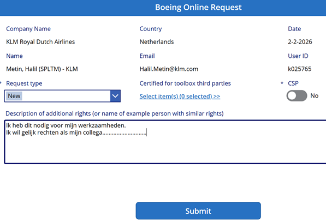Viewport: 326px width, 222px height.
Task: Click the Company Name label
Action: pyautogui.click(x=28, y=29)
